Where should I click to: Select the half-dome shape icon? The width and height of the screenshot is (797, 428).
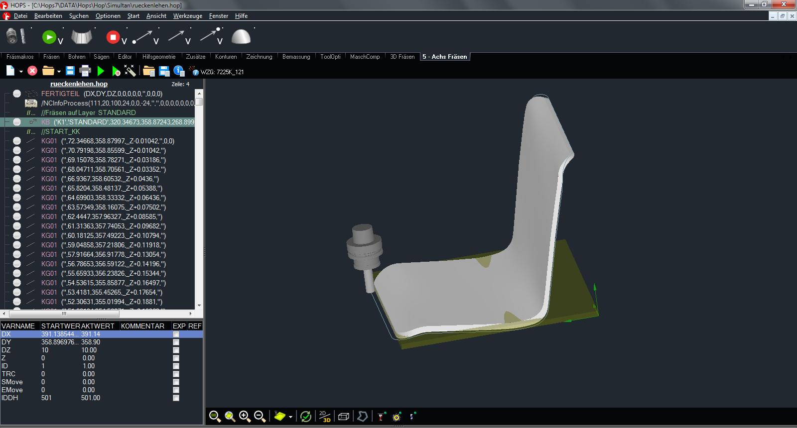[242, 37]
